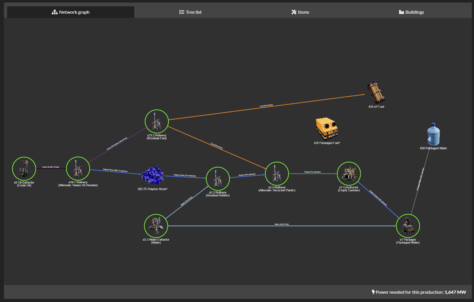
Task: Click the x5.3 Water Extractor node
Action: 156,226
